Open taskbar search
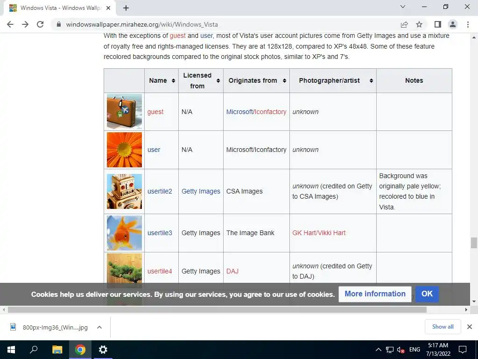The image size is (478, 359). click(x=34, y=350)
